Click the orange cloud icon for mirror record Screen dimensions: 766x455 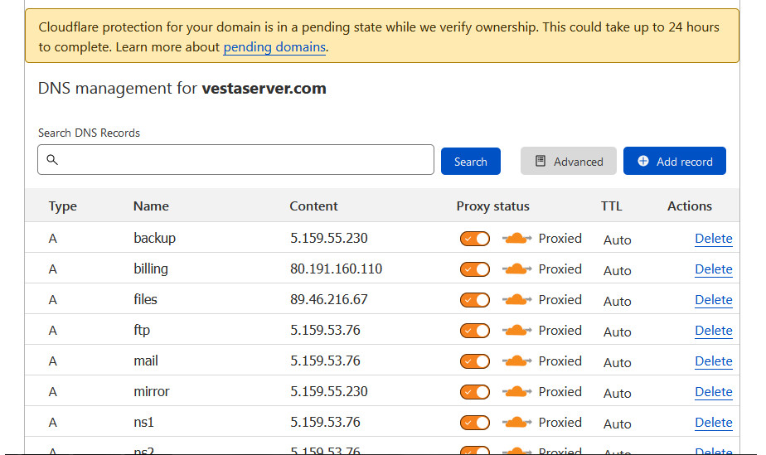click(517, 392)
